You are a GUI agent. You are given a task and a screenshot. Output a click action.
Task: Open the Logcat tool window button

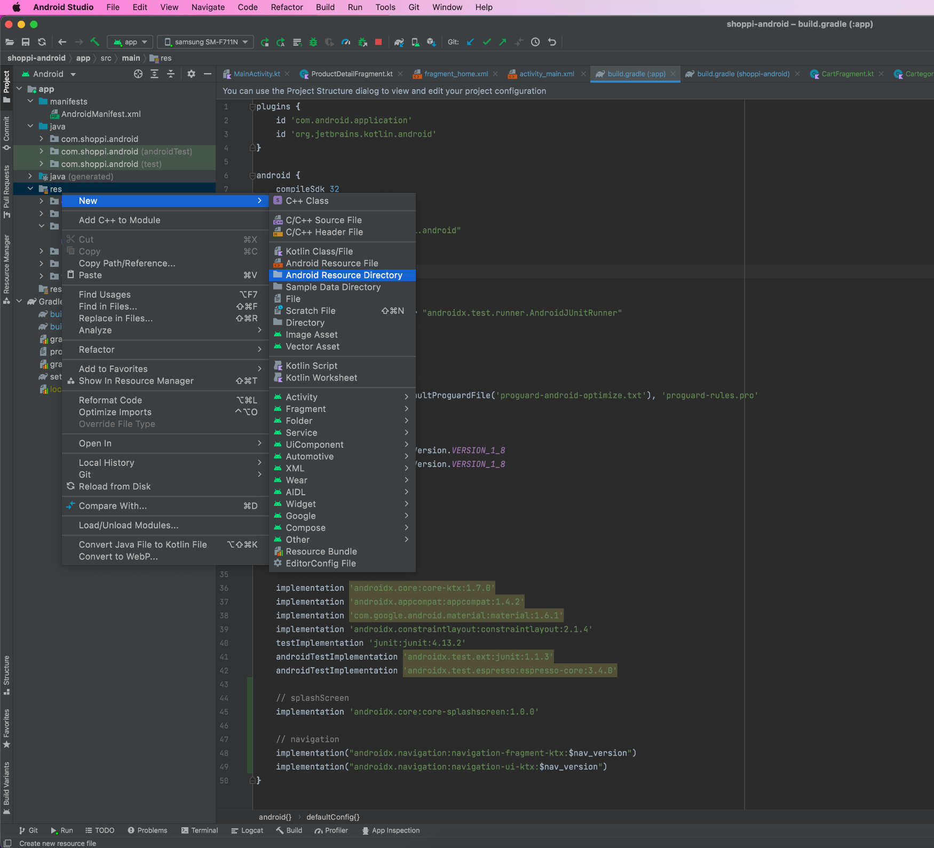tap(247, 830)
